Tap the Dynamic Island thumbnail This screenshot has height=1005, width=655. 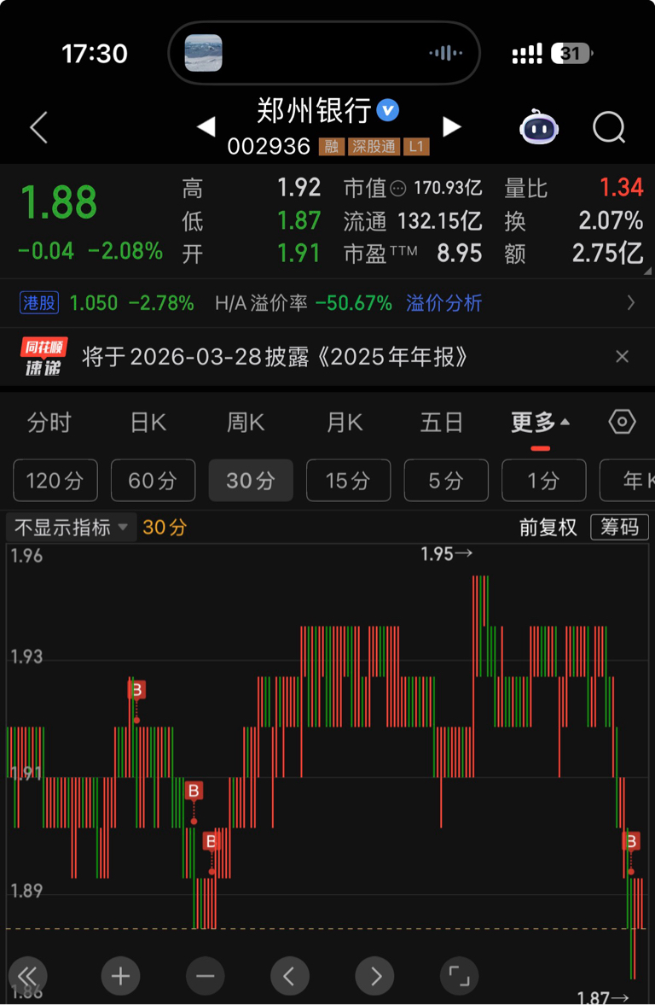tap(203, 53)
